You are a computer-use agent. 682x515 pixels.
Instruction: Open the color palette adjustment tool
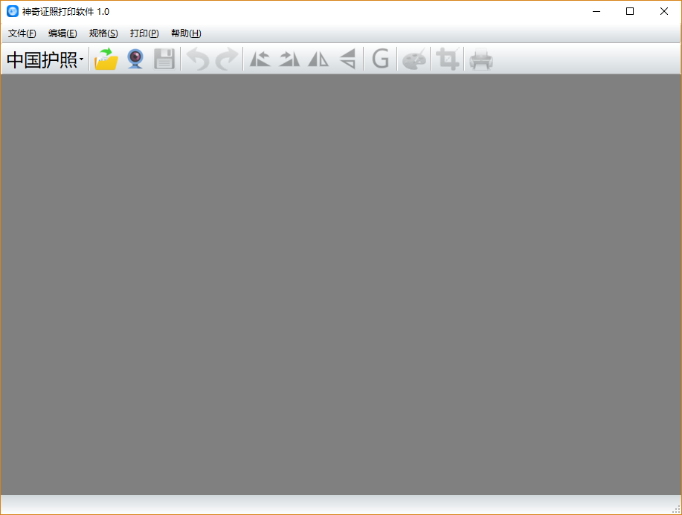coord(414,59)
